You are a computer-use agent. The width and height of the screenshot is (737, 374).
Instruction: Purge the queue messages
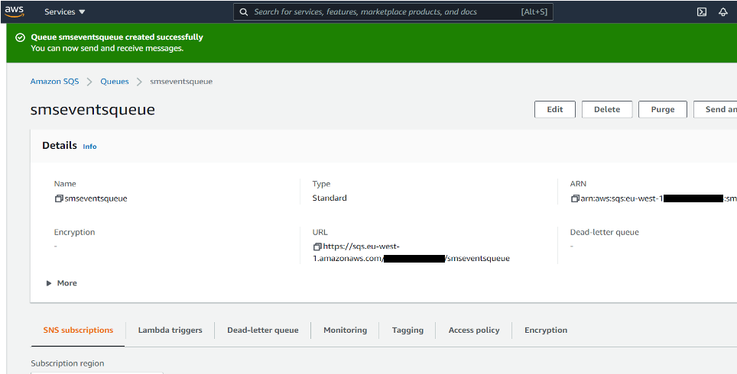[663, 109]
